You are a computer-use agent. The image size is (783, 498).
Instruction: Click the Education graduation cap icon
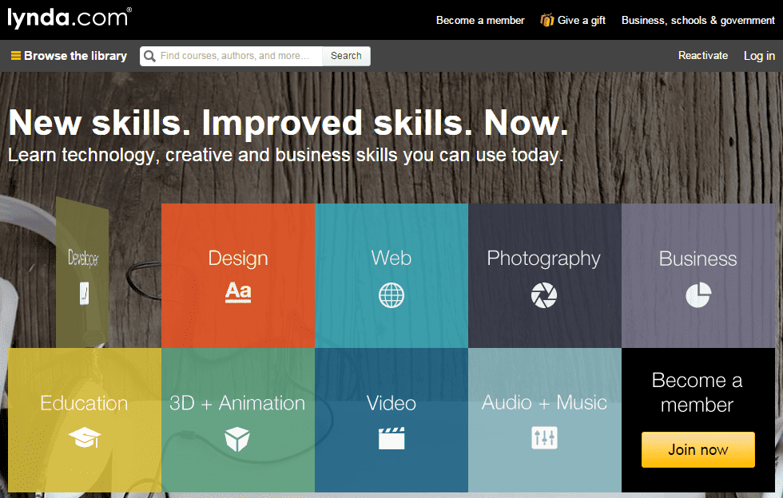85,437
